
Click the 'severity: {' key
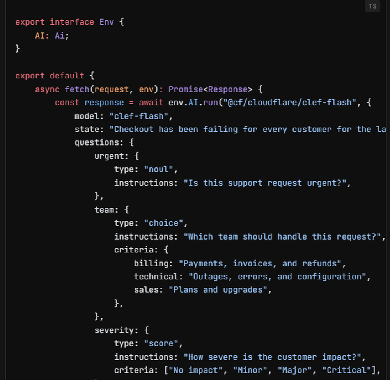click(x=122, y=330)
